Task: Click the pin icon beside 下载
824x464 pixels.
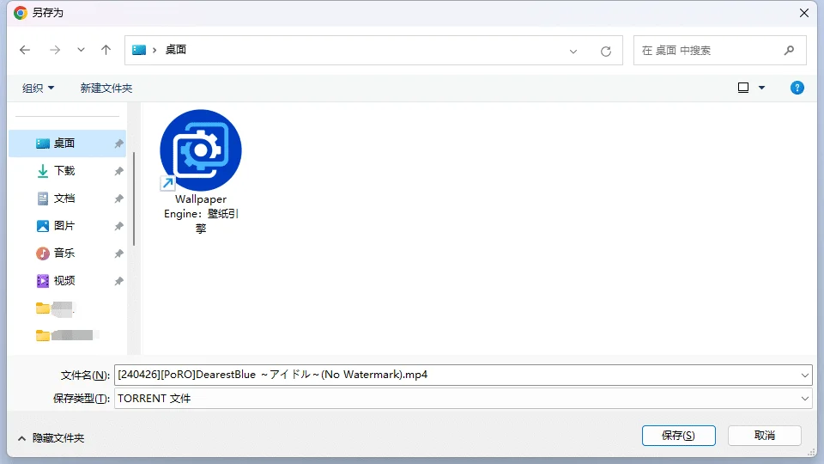Action: 118,171
